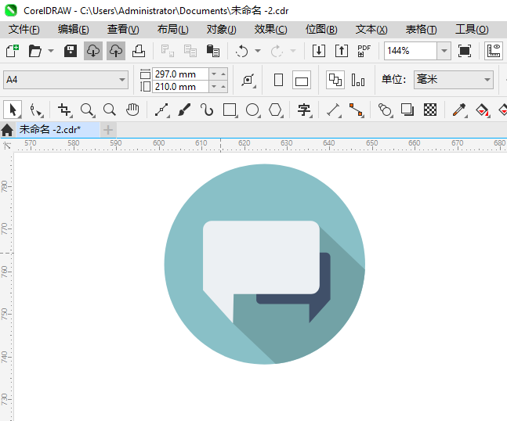Open the units 毫米 dropdown
This screenshot has height=421, width=507.
(487, 80)
